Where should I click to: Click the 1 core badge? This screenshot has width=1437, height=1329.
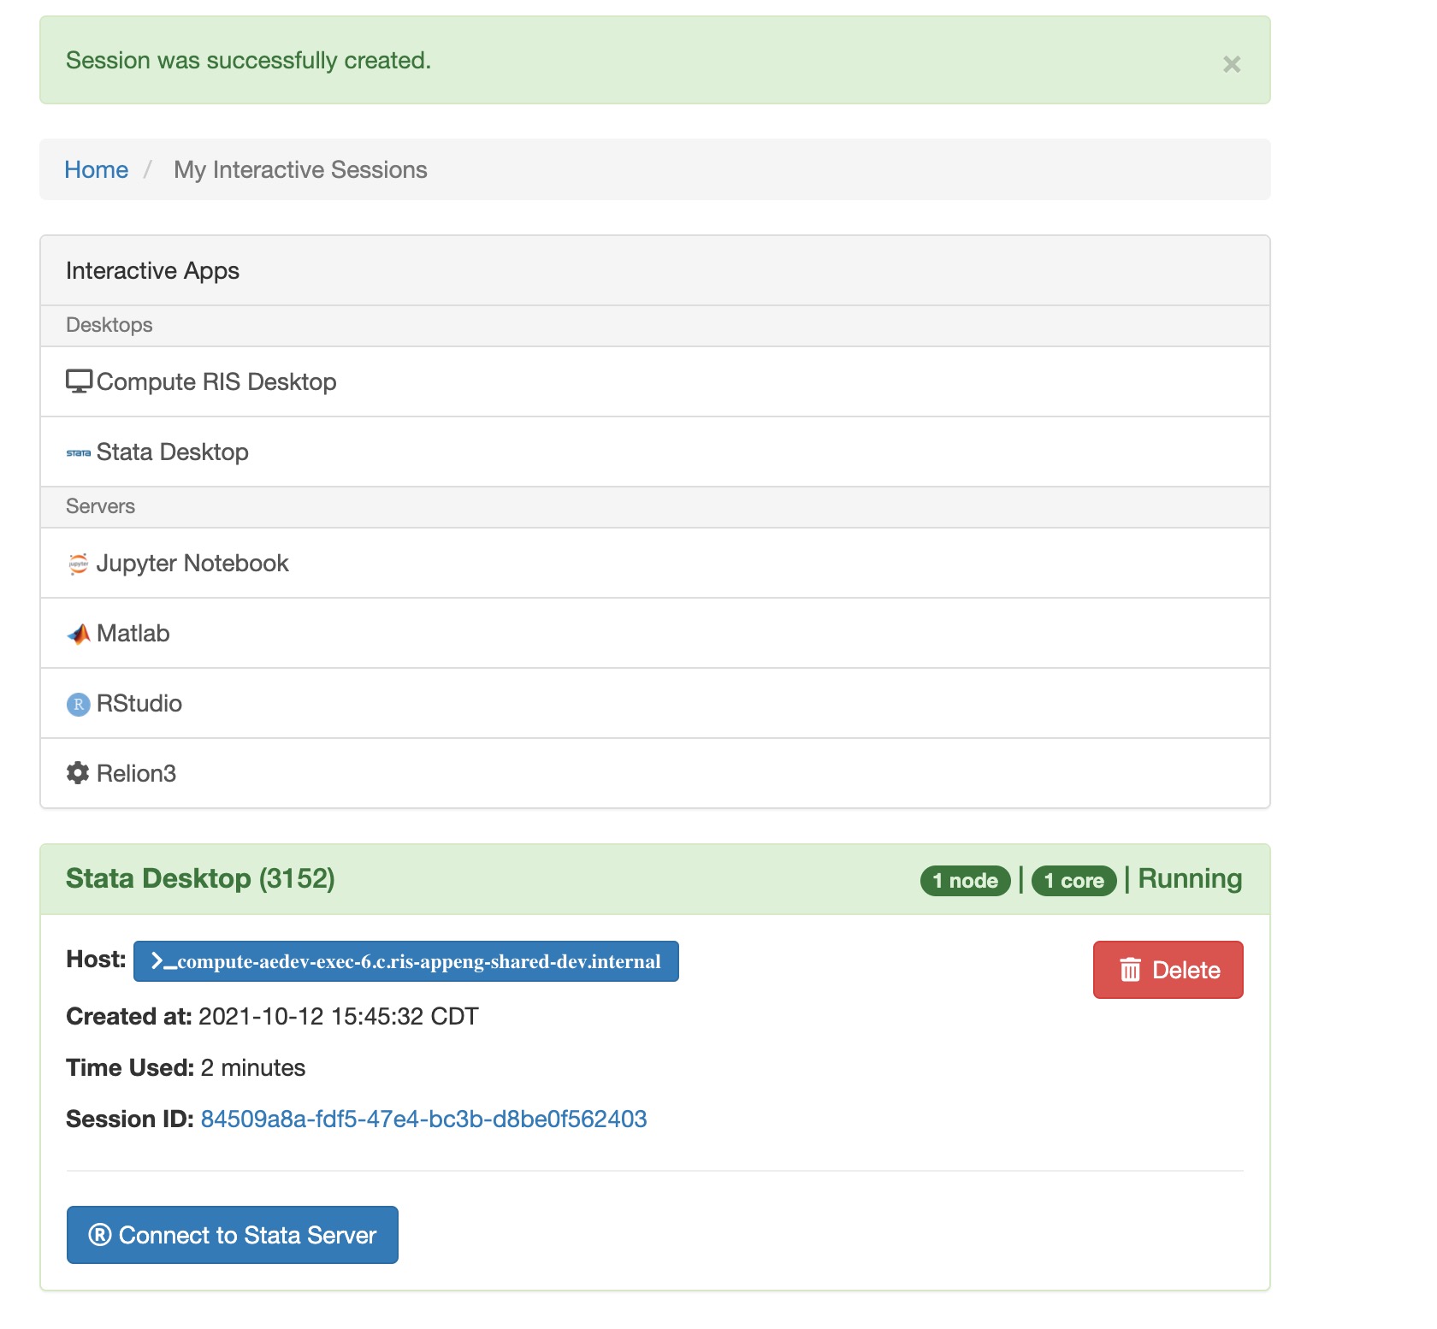pos(1073,881)
